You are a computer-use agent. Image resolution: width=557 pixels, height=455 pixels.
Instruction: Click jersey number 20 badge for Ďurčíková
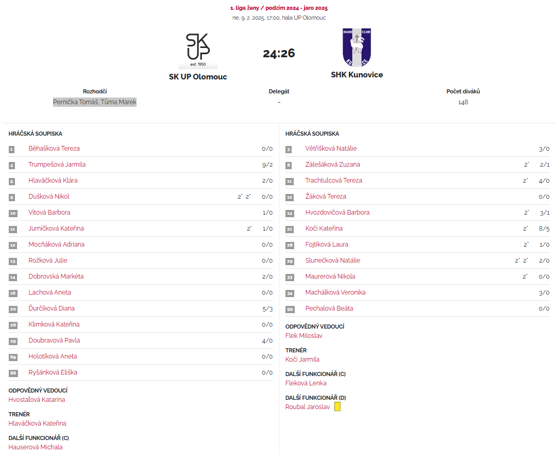(12, 309)
